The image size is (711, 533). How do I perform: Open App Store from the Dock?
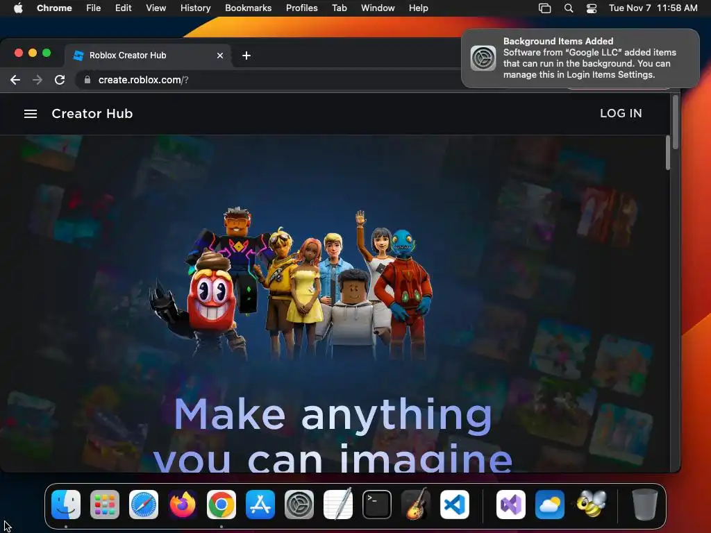pos(260,505)
